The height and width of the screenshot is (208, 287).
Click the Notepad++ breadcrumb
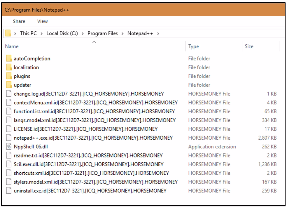(140, 33)
